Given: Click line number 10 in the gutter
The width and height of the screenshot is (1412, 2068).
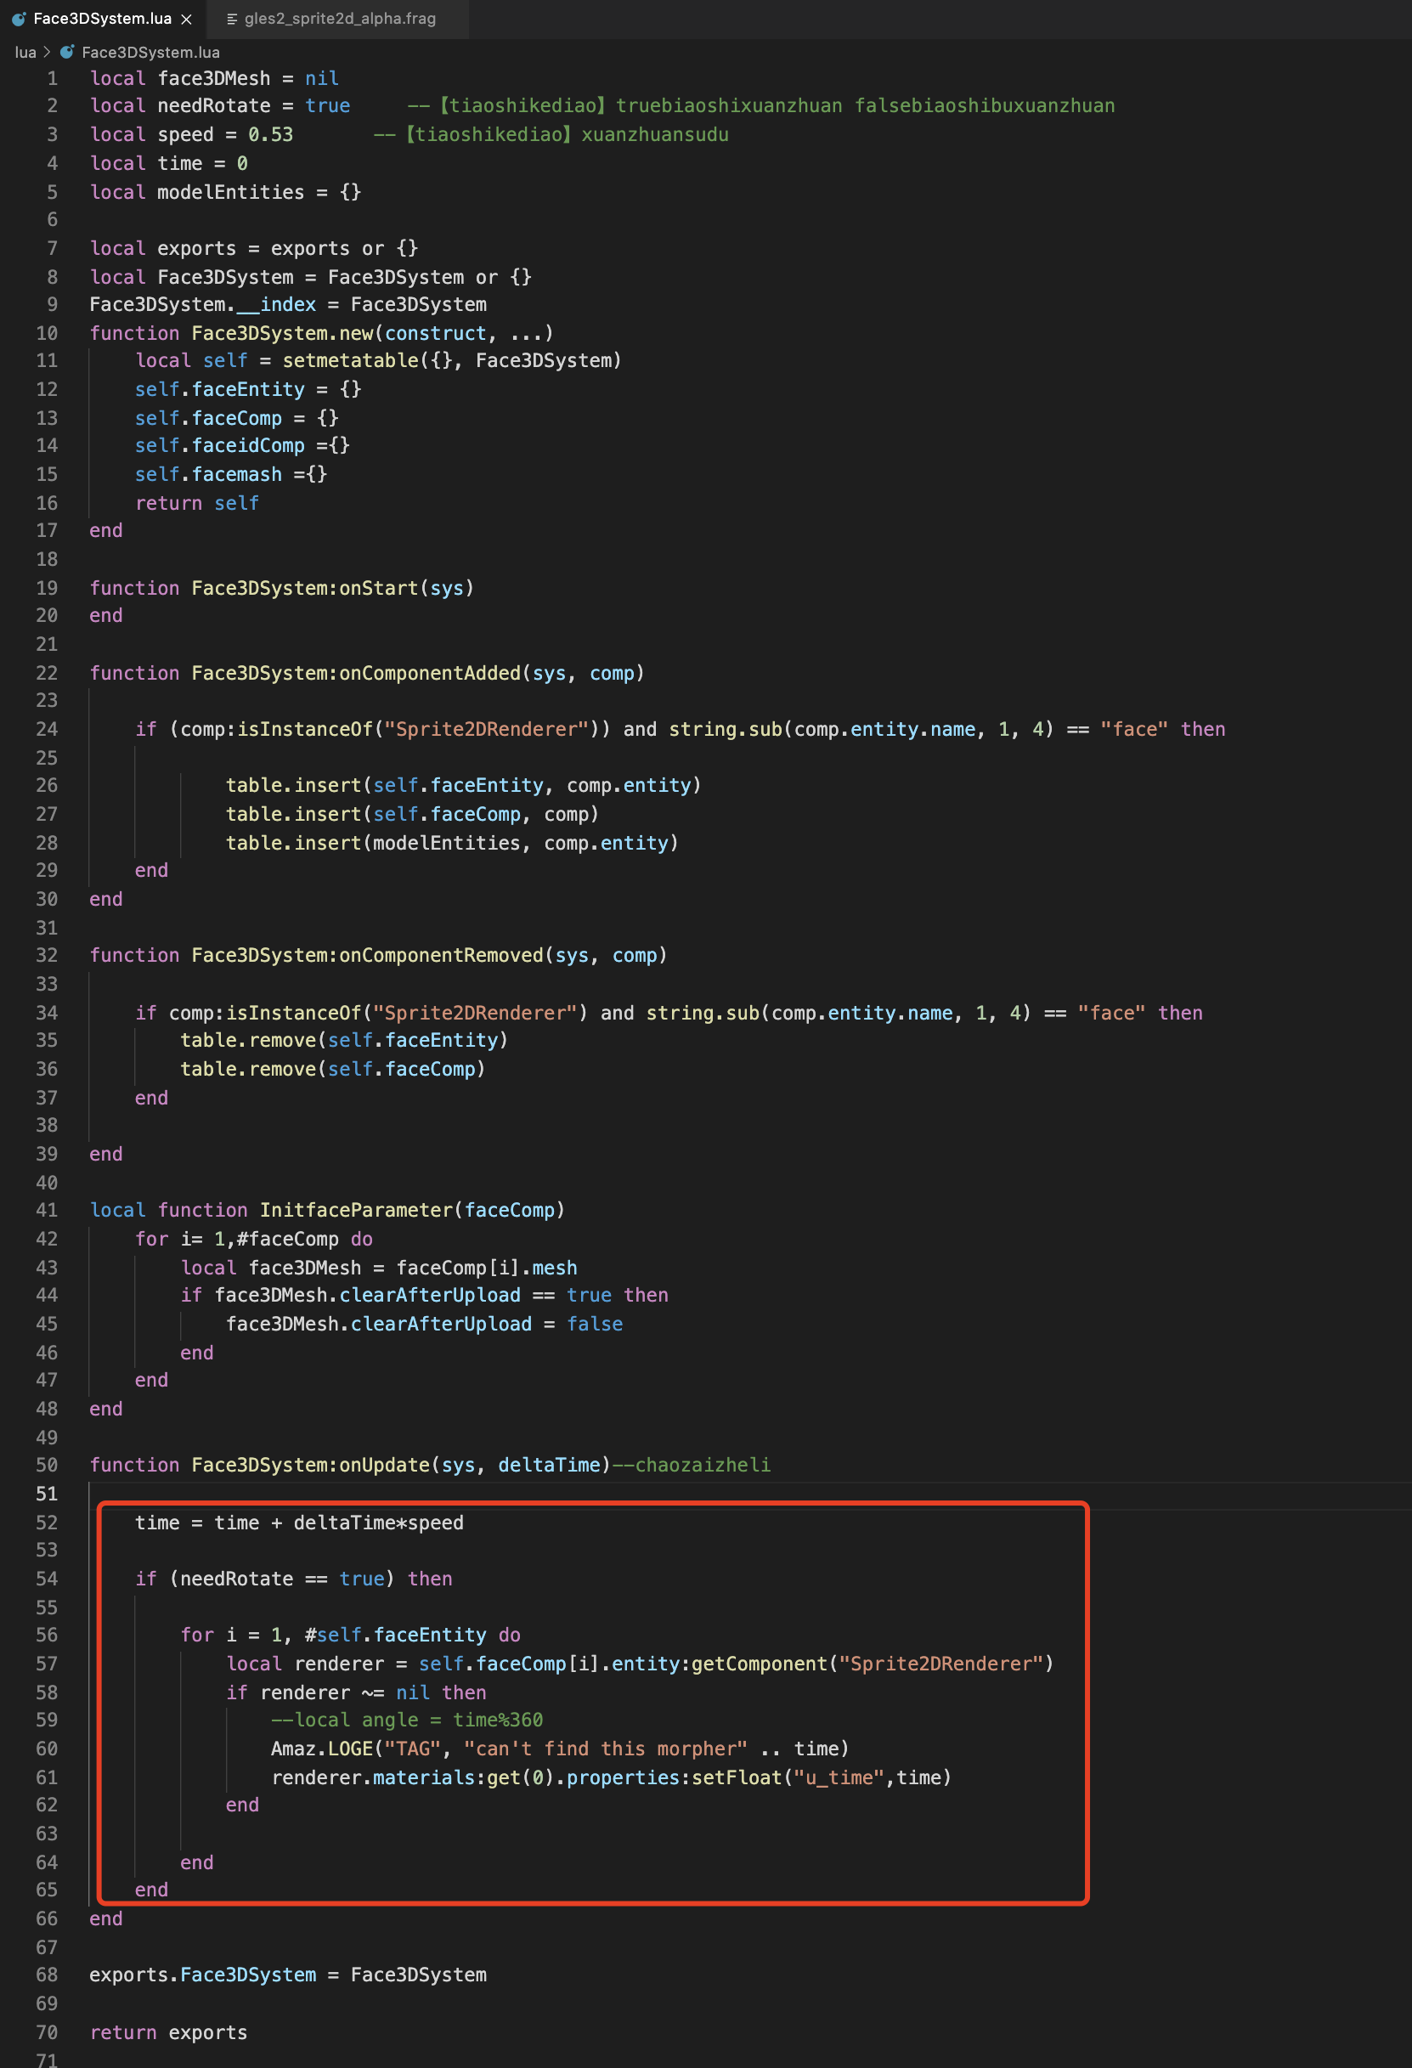Looking at the screenshot, I should (x=46, y=333).
